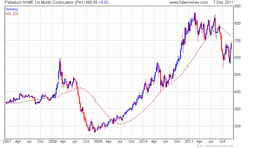Screen dimensions: 255x148
Task: Click the 'Apr' label right after 2010
Action: click(154, 142)
